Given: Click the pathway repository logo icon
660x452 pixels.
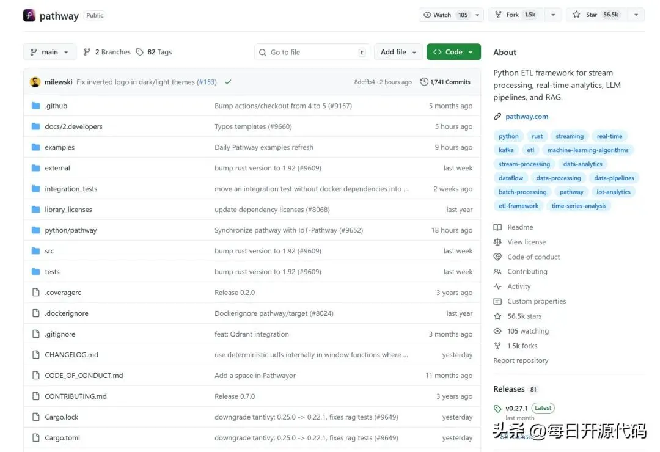Looking at the screenshot, I should pyautogui.click(x=29, y=15).
